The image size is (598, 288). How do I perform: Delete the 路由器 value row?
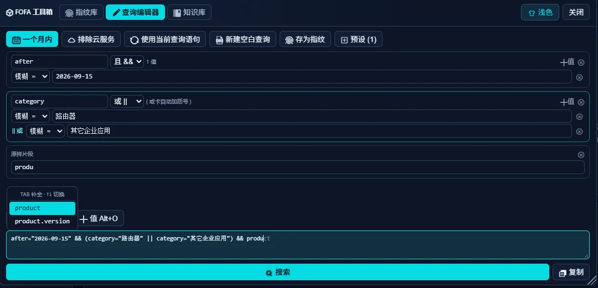point(579,117)
